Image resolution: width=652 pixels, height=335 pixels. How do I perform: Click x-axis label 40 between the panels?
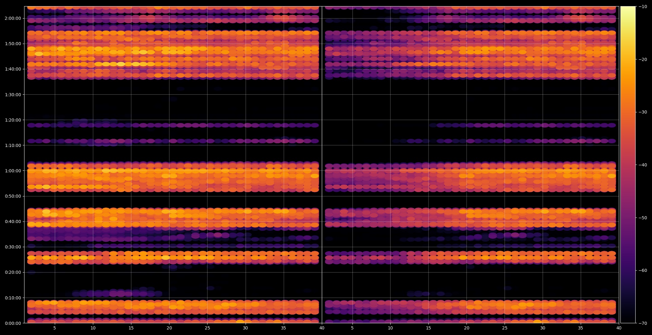[x=322, y=328]
